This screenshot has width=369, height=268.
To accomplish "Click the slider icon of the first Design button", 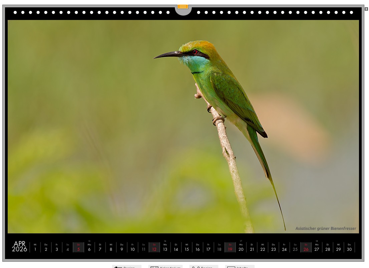I will 118,267.
